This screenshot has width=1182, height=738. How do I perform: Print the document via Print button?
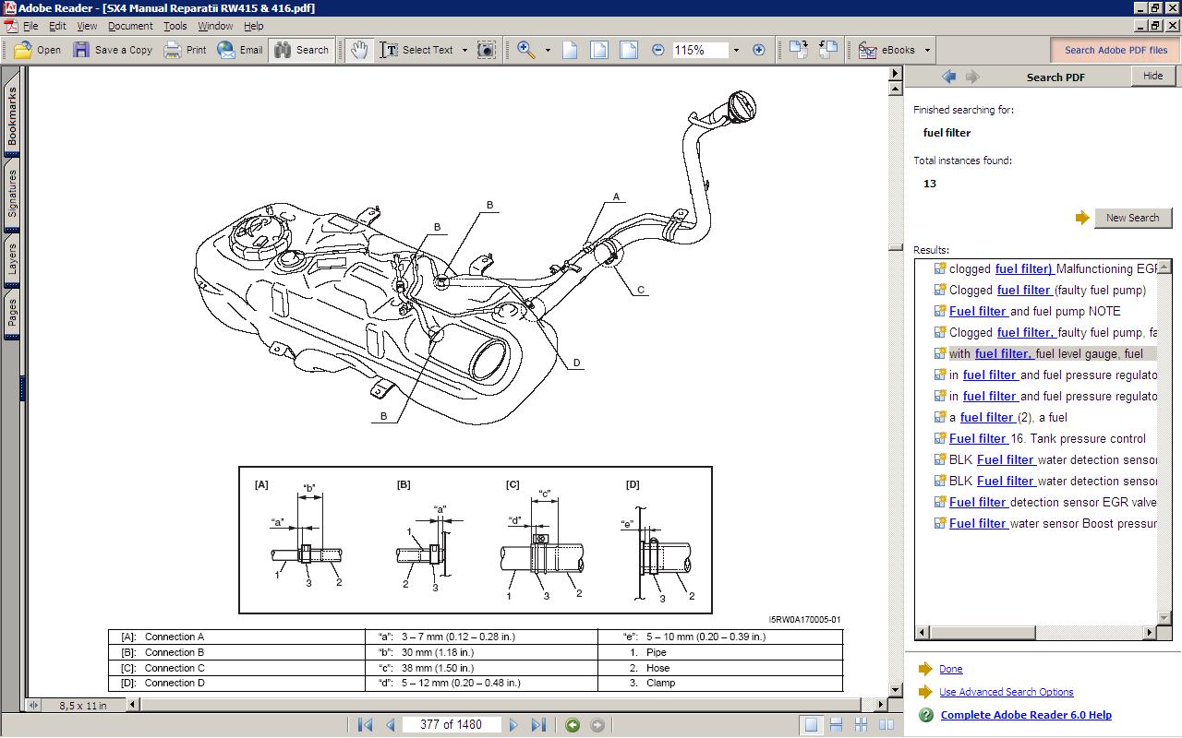(185, 50)
